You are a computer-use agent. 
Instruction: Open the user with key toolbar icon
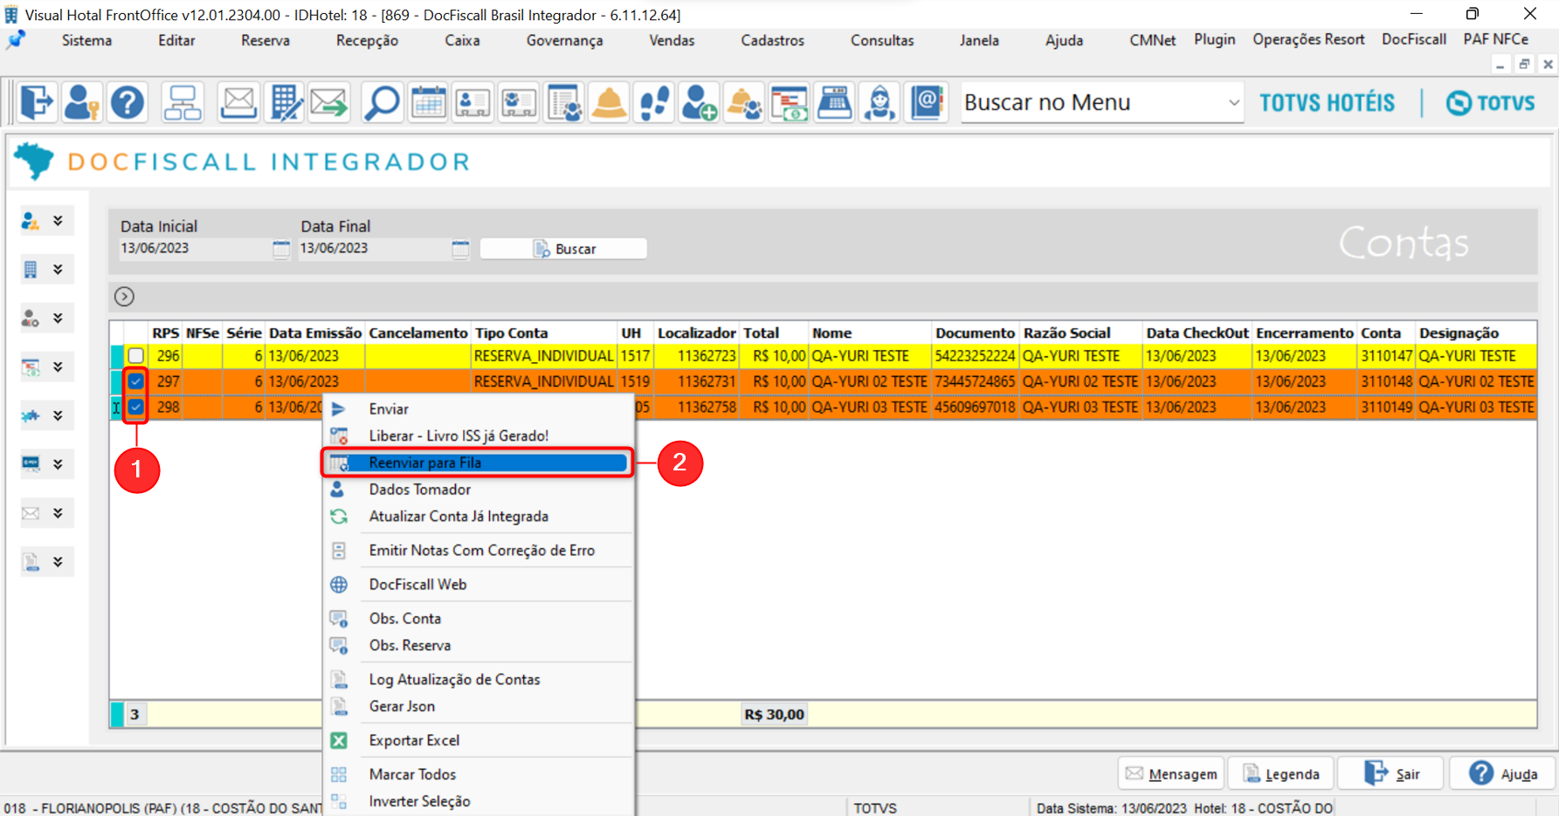click(81, 102)
